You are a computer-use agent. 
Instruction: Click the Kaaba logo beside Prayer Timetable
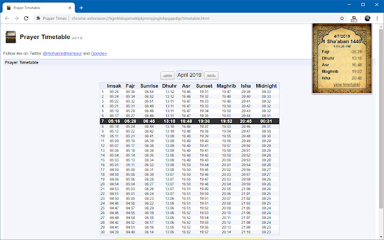click(x=10, y=38)
